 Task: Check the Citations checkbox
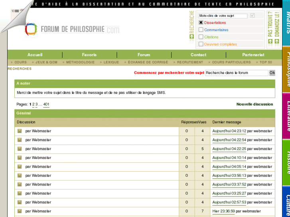pos(201,37)
